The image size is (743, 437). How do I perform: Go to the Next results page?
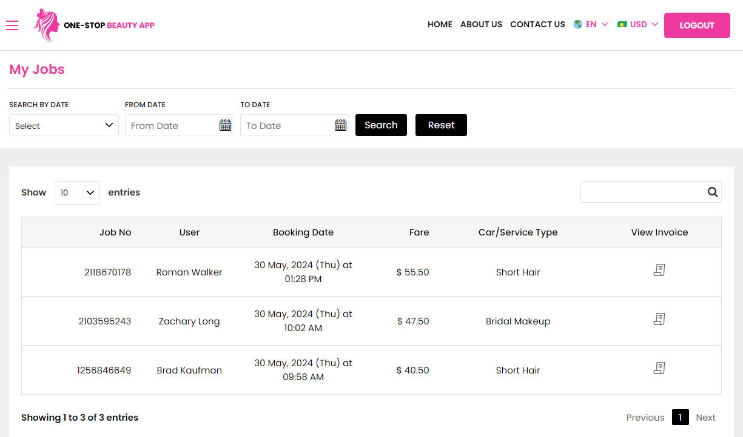point(705,418)
